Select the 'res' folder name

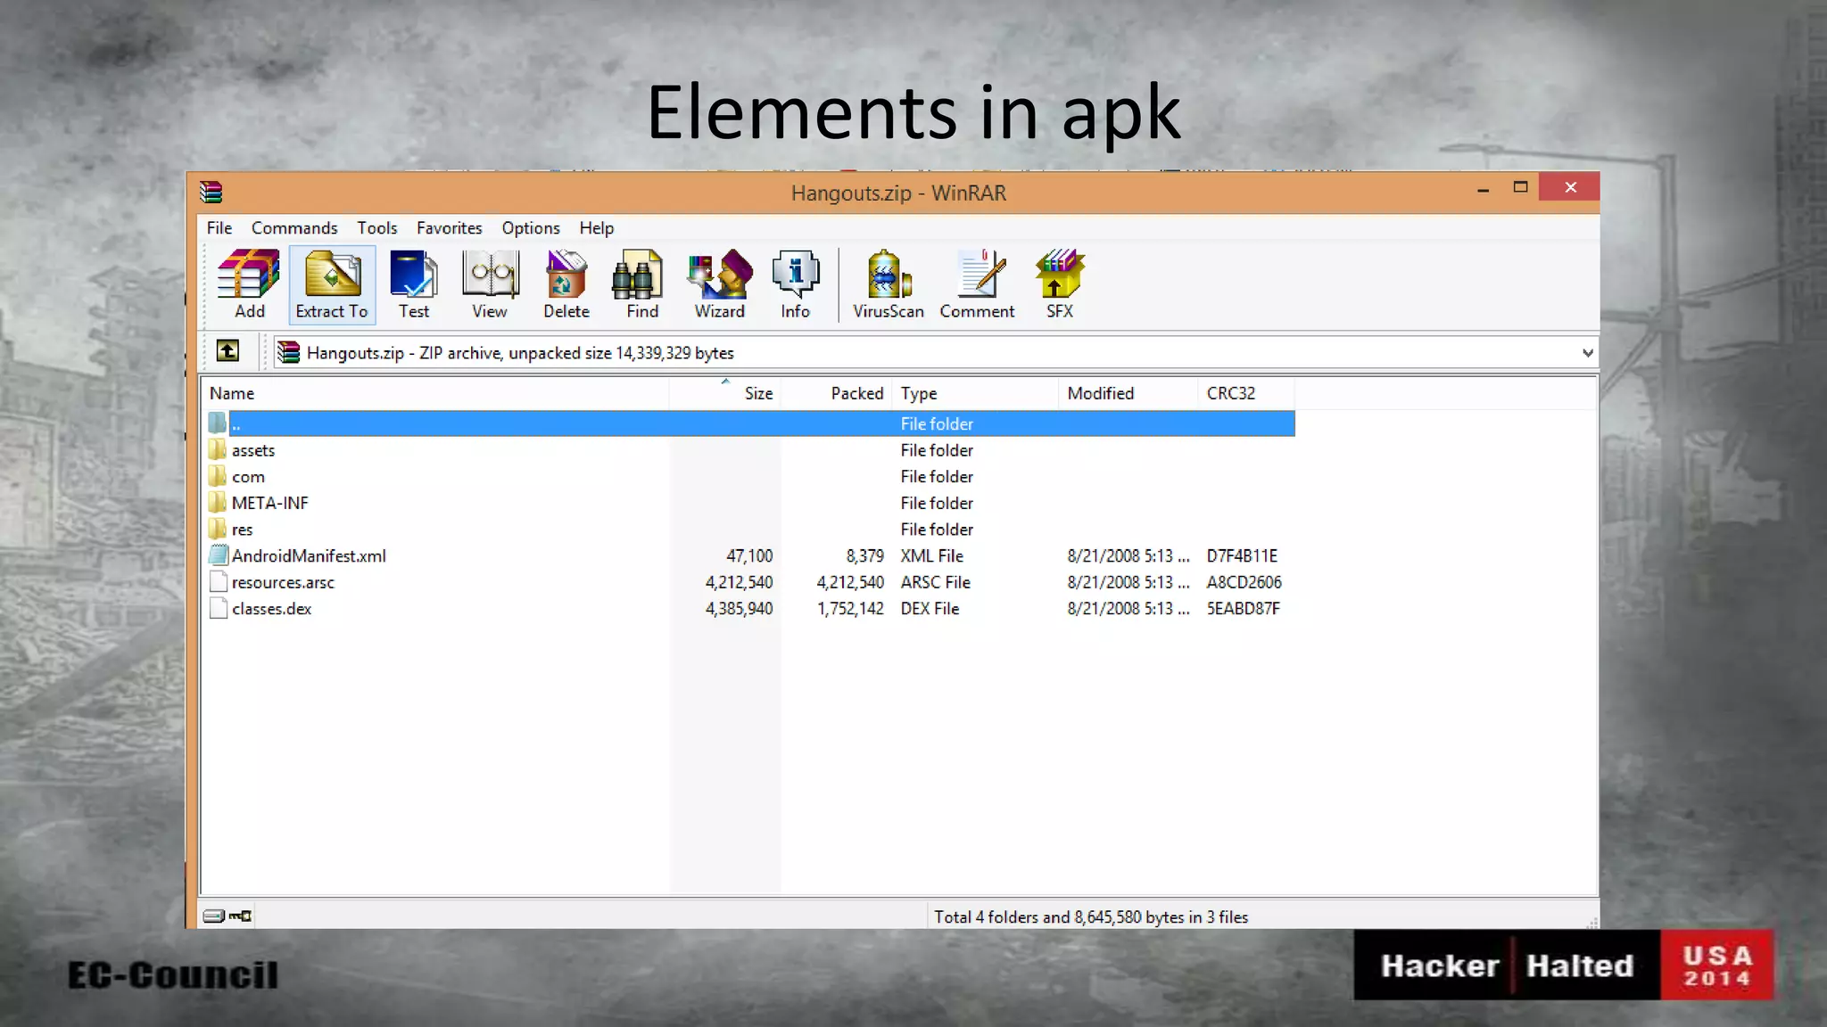click(242, 530)
